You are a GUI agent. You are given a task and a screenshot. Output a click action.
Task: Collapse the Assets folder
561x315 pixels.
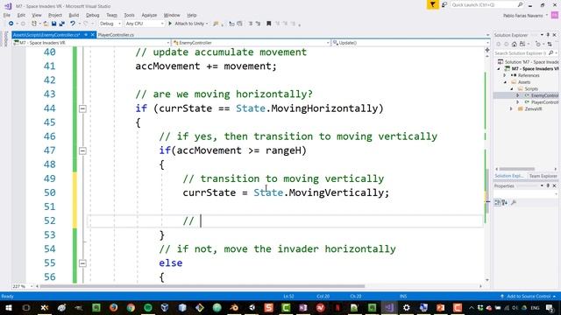505,82
